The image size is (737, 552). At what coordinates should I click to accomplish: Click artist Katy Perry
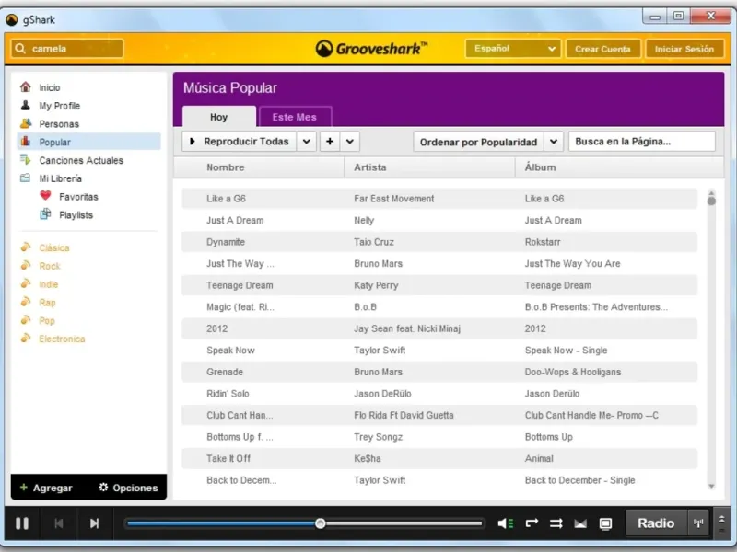click(376, 285)
